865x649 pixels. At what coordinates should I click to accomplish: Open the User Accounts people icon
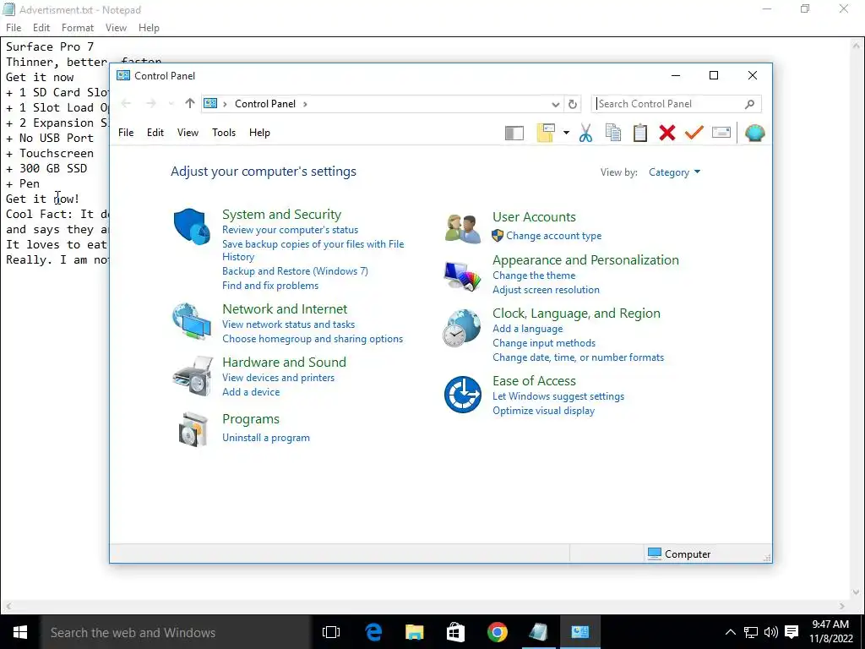(462, 228)
